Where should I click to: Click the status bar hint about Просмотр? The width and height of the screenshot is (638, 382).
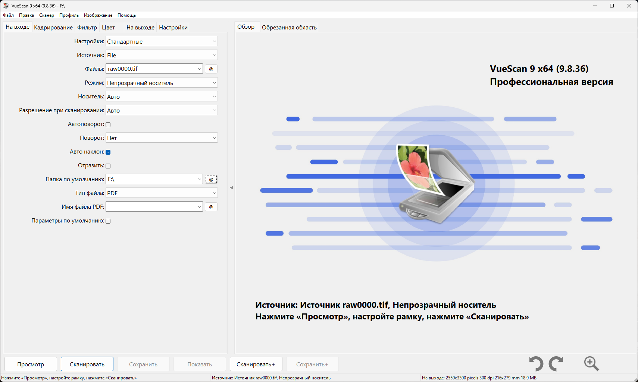69,378
